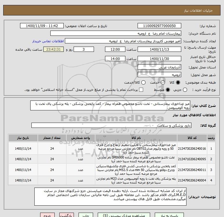Screen dimensions: 224x217
Task: Click the جزئیات اطلاعات نیاز page header
Action: coord(198,10)
